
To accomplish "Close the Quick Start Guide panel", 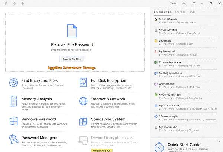I will click(x=219, y=141).
